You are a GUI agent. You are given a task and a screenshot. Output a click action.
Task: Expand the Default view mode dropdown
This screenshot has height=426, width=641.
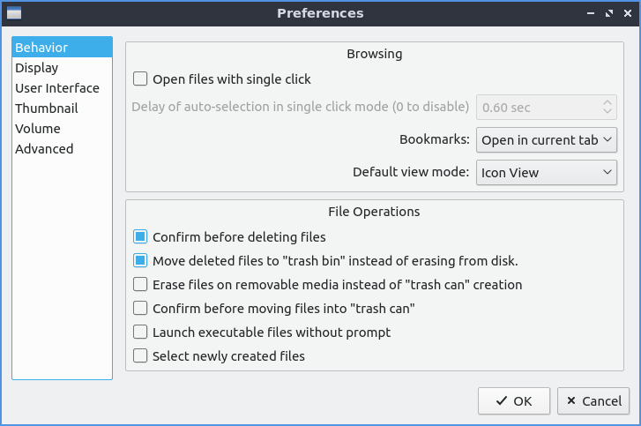pyautogui.click(x=547, y=173)
